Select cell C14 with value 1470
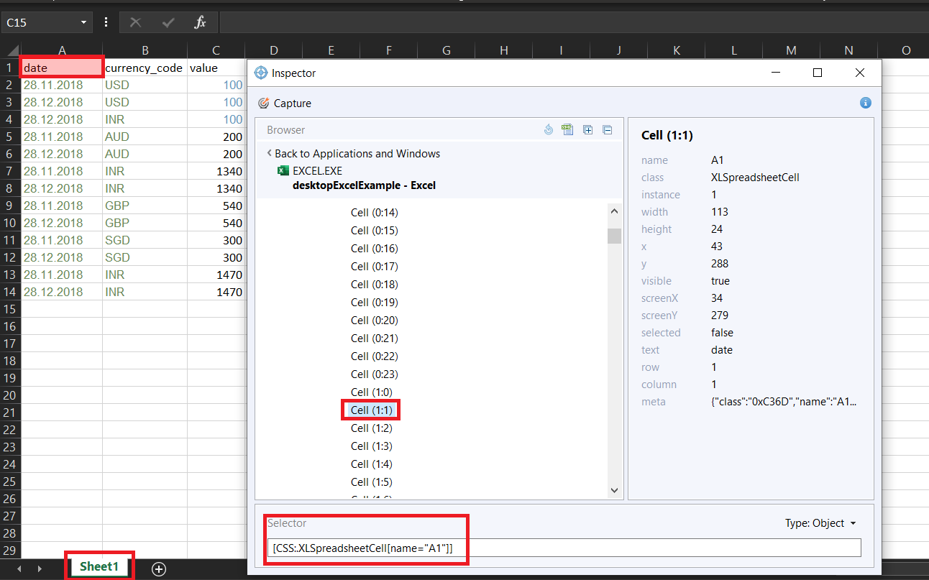Image resolution: width=929 pixels, height=580 pixels. pos(216,292)
